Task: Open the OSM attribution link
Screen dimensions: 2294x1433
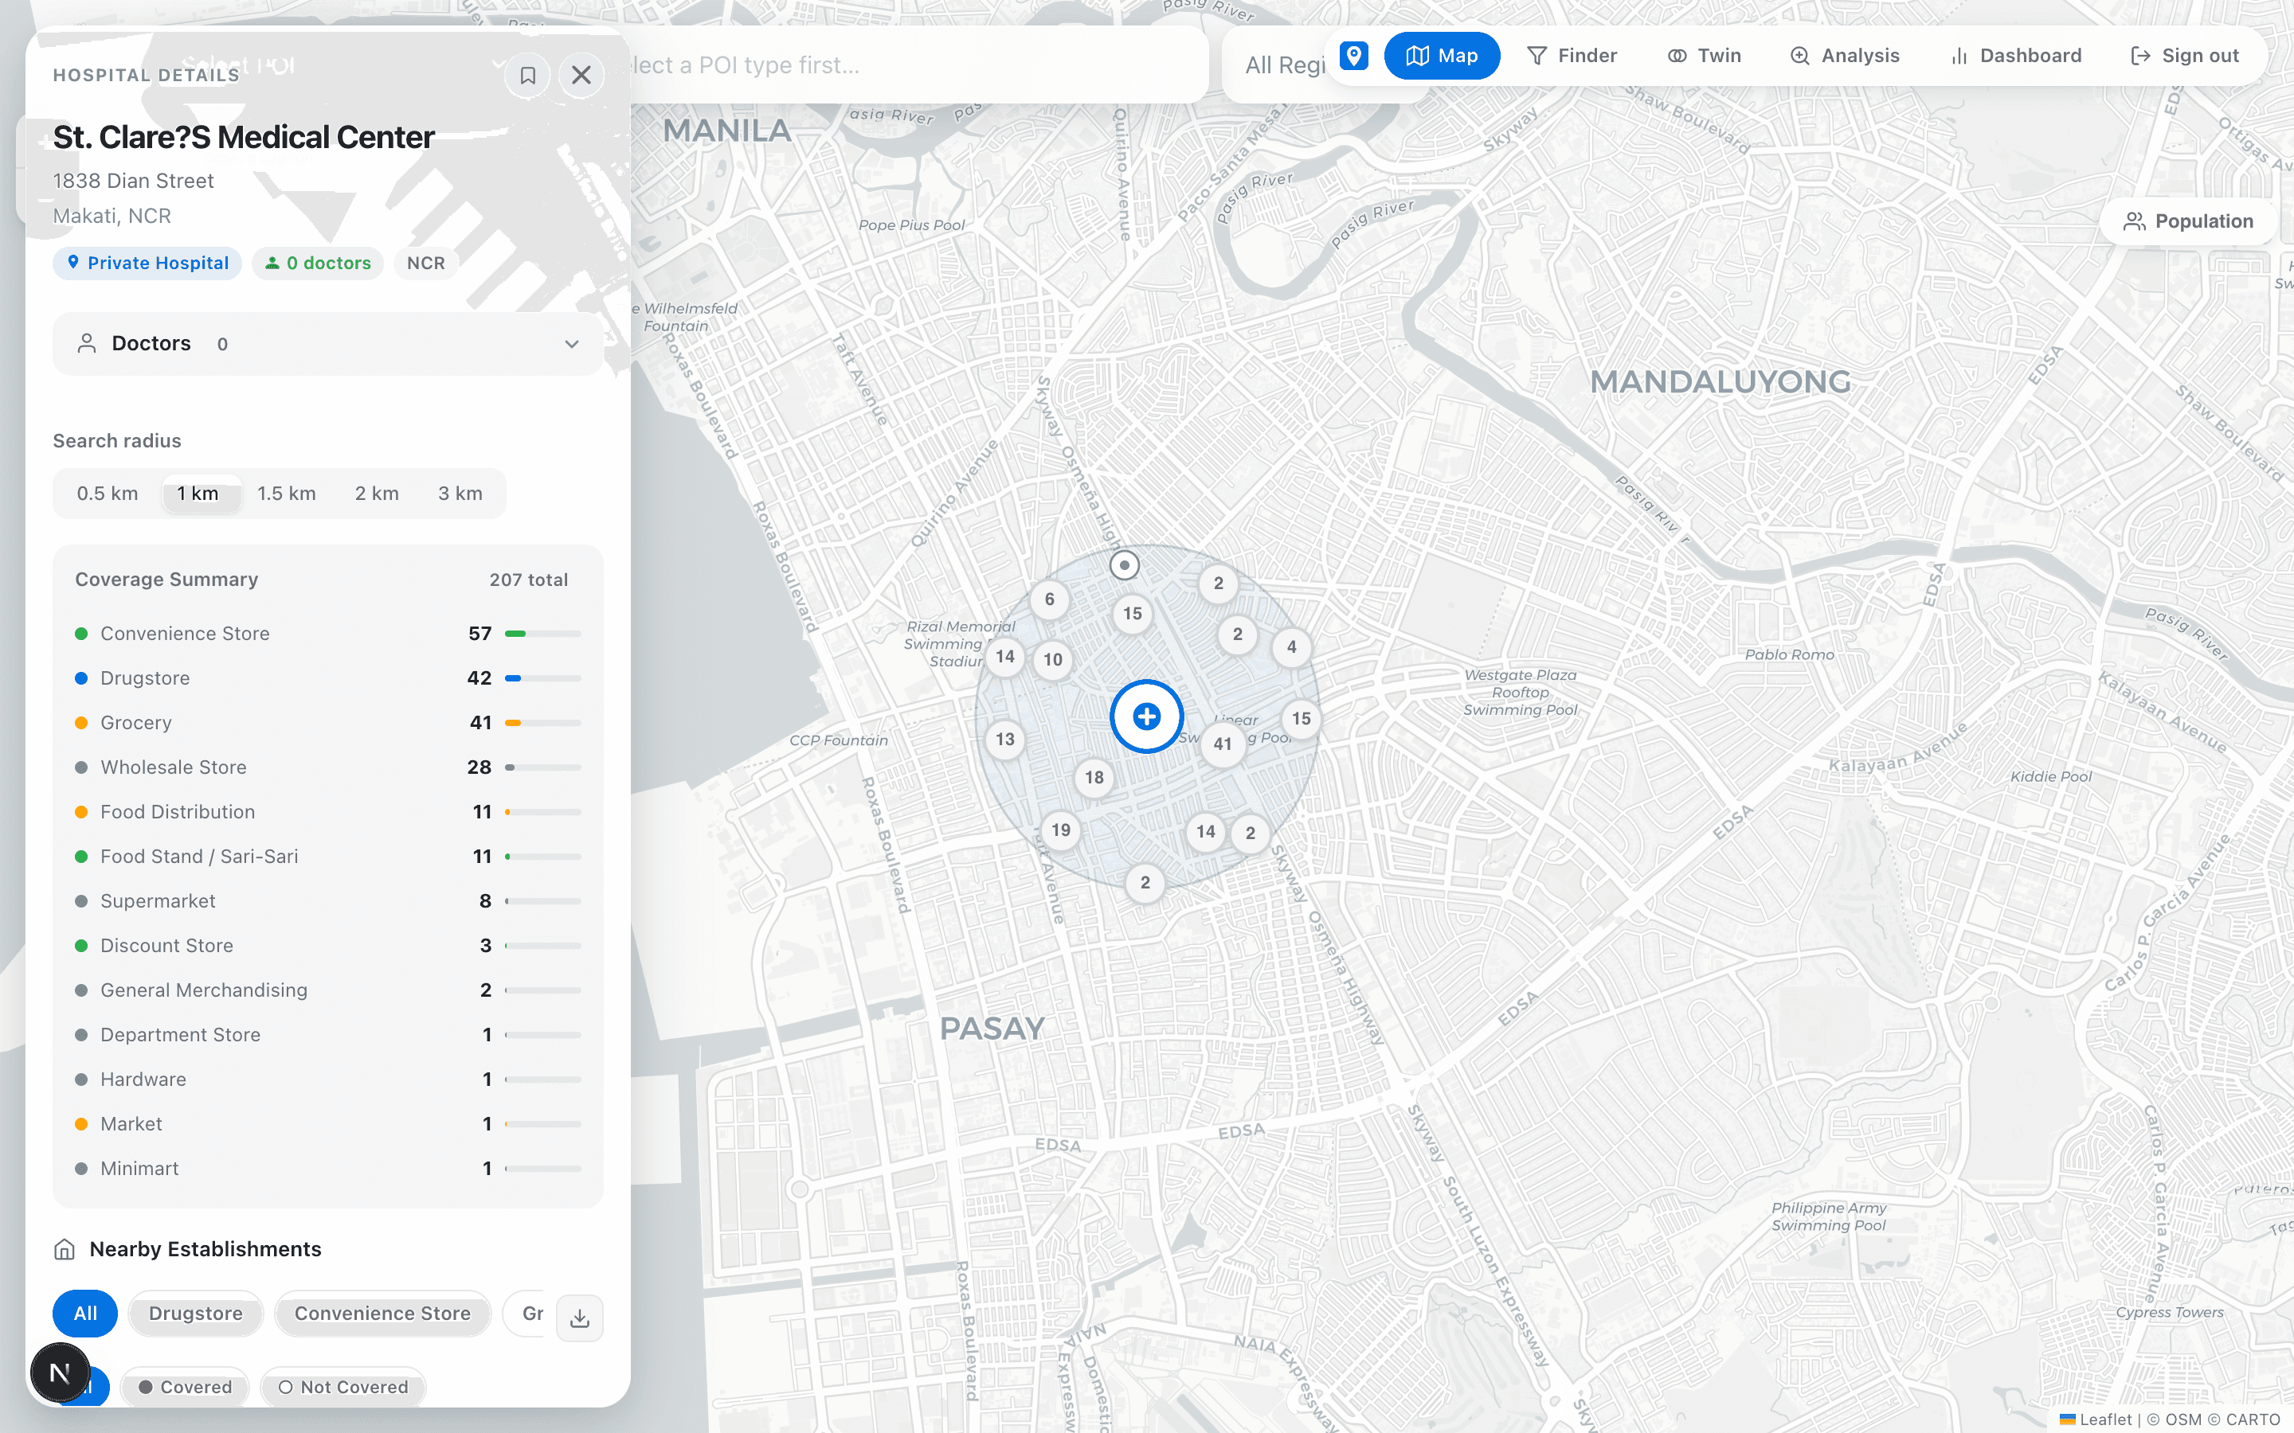Action: pyautogui.click(x=2183, y=1419)
